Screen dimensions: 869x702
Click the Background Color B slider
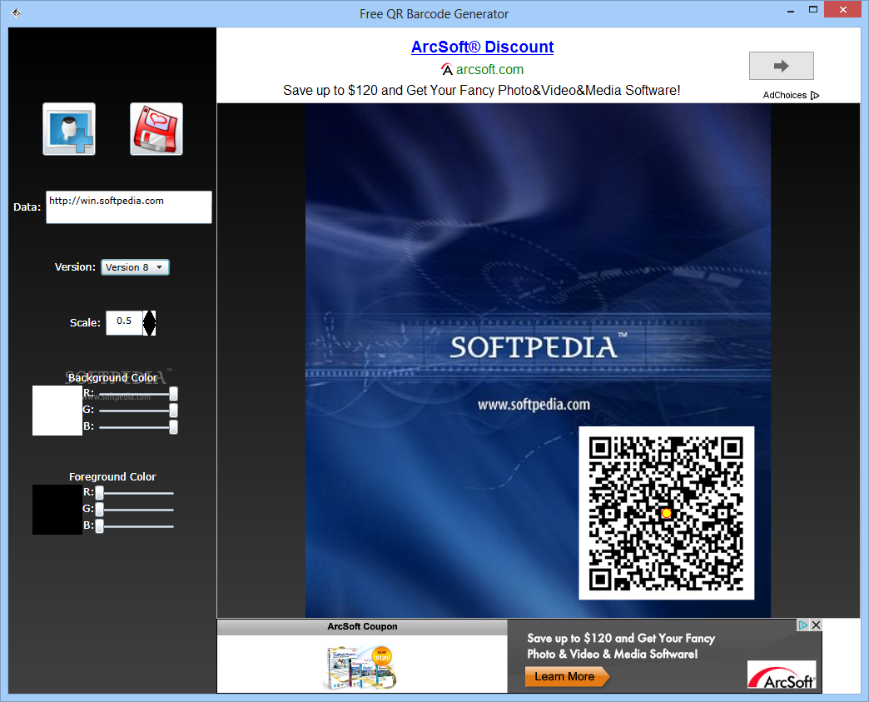137,427
